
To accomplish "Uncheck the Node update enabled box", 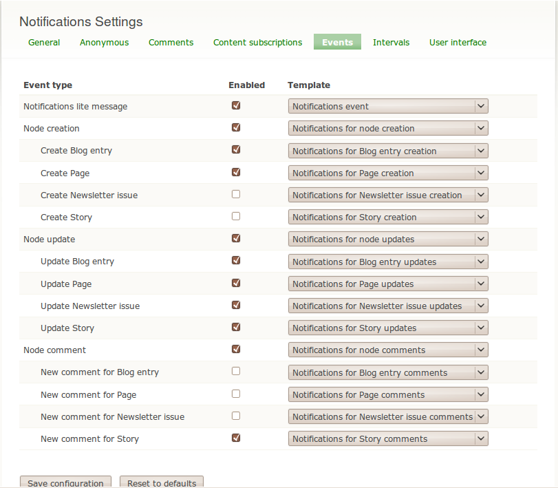I will coord(236,238).
